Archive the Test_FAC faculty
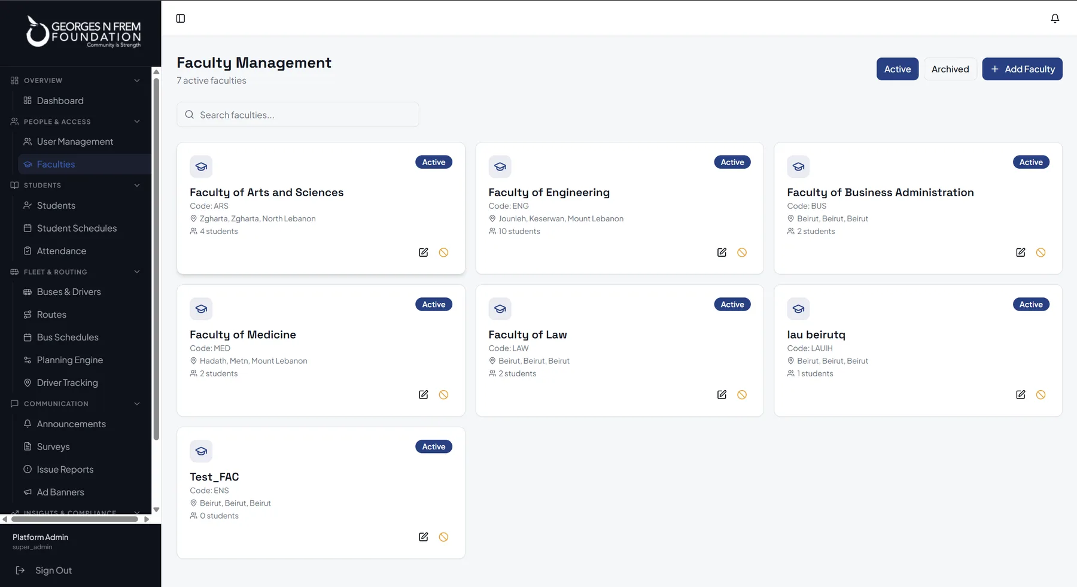The height and width of the screenshot is (587, 1077). [x=443, y=537]
